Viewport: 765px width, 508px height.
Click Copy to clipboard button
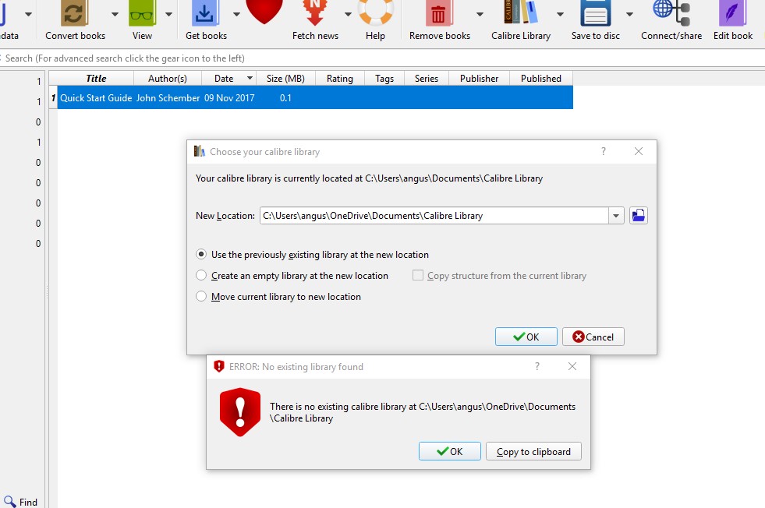tap(533, 451)
